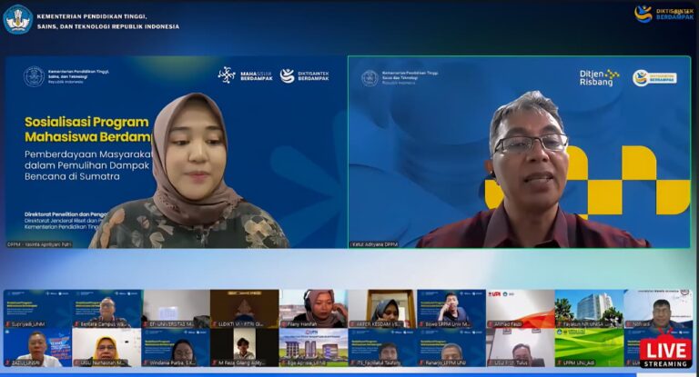This screenshot has width=699, height=377.
Task: Open Windania Purba participant thumbnail
Action: coord(176,348)
